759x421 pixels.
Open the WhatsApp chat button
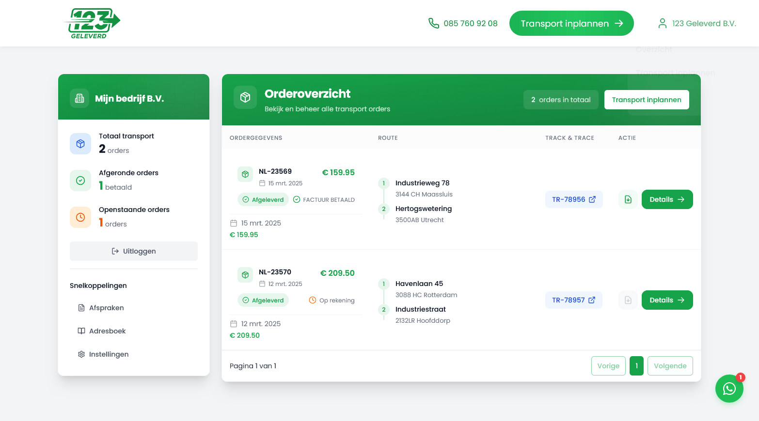[729, 389]
